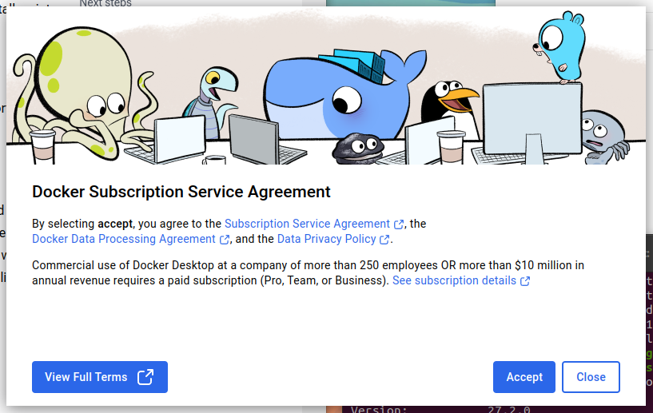Click the small black blob character
Image resolution: width=653 pixels, height=413 pixels.
[x=355, y=148]
